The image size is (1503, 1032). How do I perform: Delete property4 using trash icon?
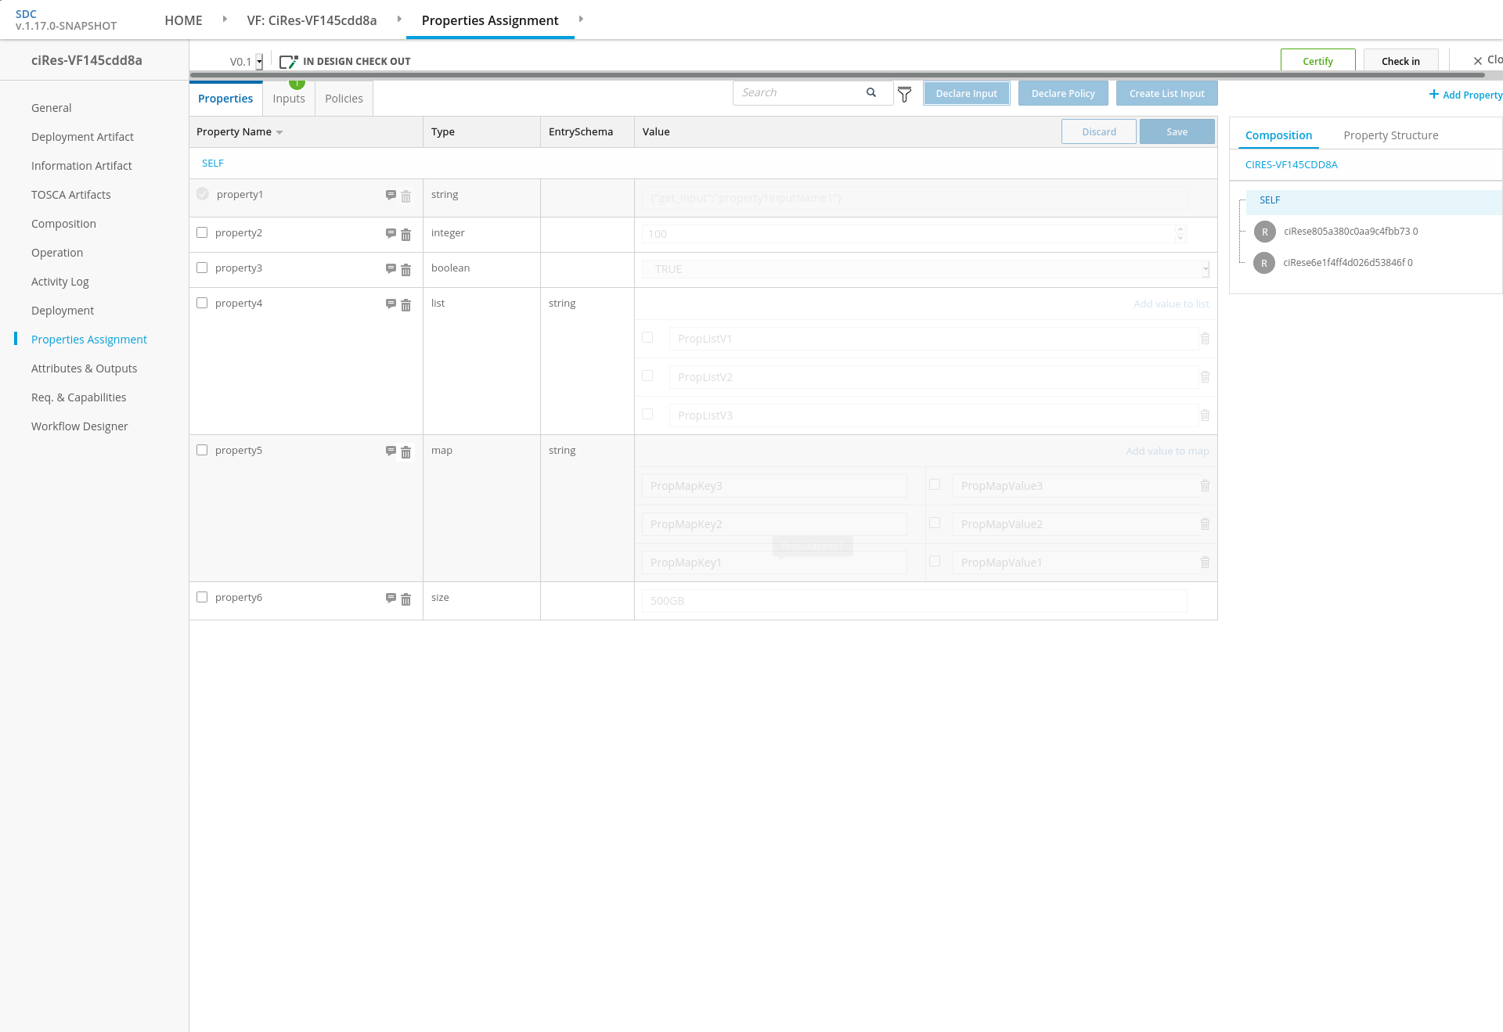[x=405, y=305]
